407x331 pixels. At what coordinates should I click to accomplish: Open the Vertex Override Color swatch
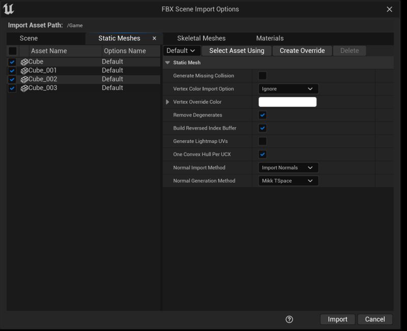[287, 102]
